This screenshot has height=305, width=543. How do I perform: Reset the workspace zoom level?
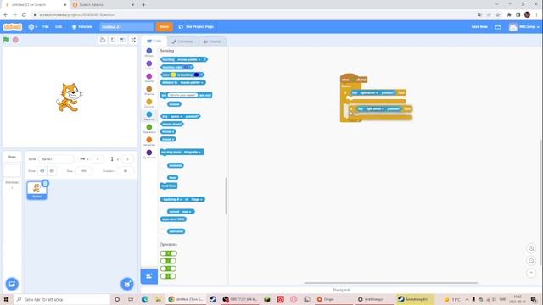coord(531,273)
